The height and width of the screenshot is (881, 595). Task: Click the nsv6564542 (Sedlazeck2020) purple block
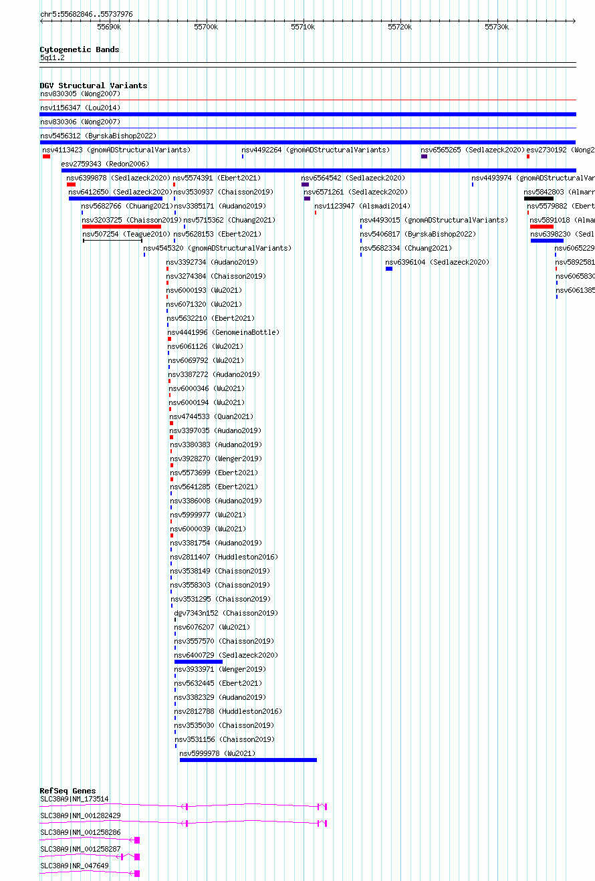(305, 184)
